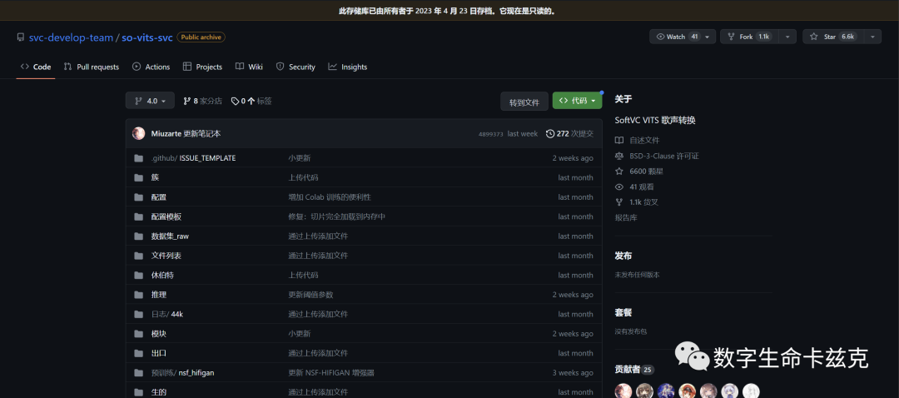
Task: Open the 自述文件 readme link
Action: click(x=637, y=141)
